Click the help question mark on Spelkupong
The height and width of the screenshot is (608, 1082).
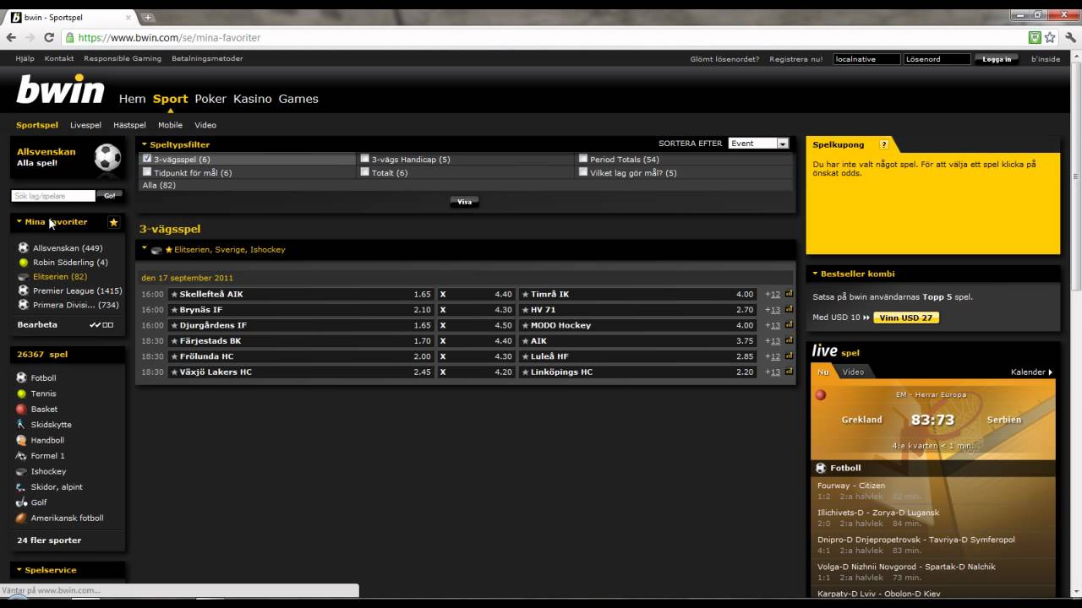[x=884, y=144]
